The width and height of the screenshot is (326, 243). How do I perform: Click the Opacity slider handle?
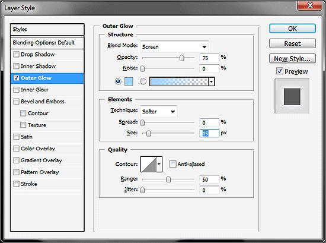[x=182, y=58]
